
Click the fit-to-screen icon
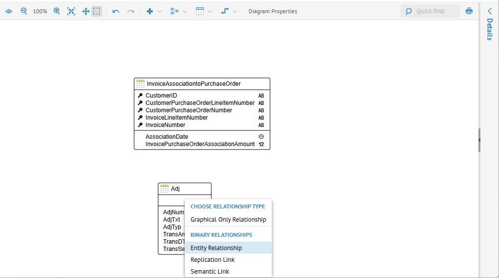pyautogui.click(x=71, y=11)
